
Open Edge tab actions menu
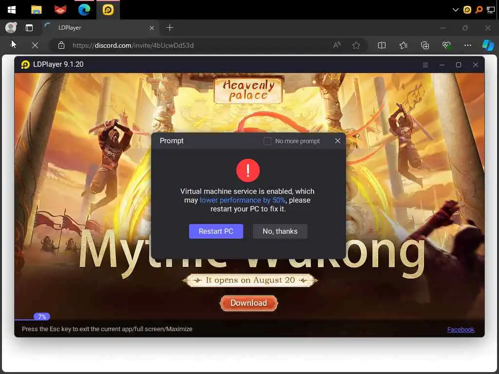point(29,28)
